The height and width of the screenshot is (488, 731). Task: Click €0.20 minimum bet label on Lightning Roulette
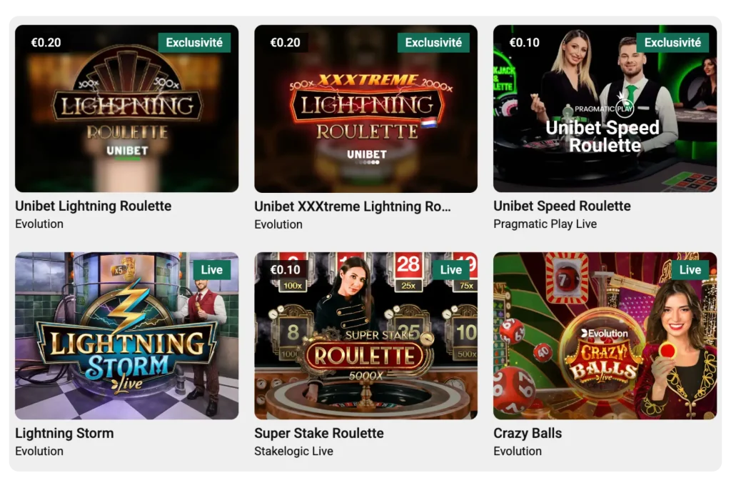pos(46,42)
